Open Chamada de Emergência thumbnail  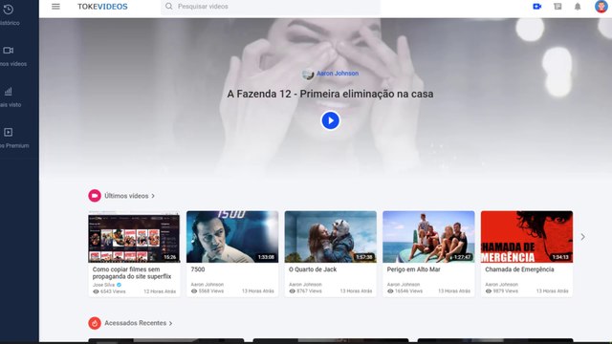527,237
